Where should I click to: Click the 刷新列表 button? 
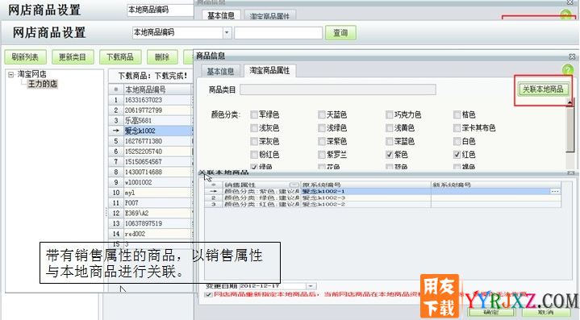(x=25, y=57)
